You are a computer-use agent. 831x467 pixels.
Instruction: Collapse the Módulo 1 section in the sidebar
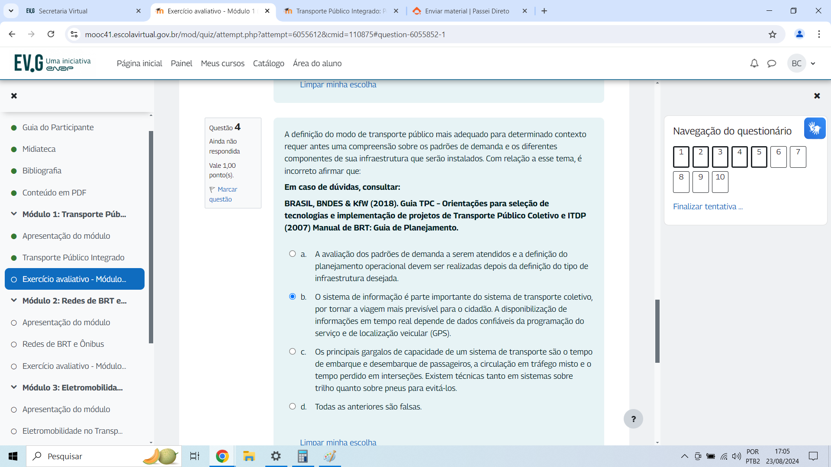click(x=14, y=214)
